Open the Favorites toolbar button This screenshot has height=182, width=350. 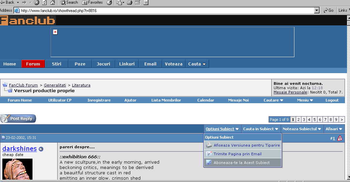pyautogui.click(x=92, y=2)
